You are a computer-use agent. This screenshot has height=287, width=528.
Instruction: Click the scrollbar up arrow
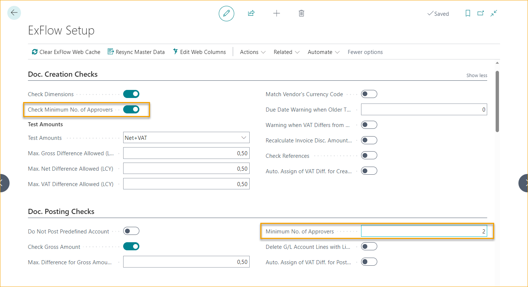[x=497, y=63]
